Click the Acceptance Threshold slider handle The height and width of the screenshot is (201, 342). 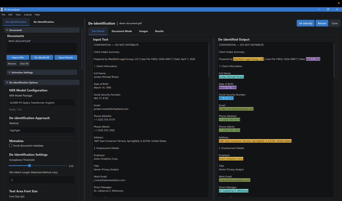click(29, 166)
